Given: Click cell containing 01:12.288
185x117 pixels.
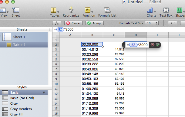Looking at the screenshot, I should pos(92,103).
